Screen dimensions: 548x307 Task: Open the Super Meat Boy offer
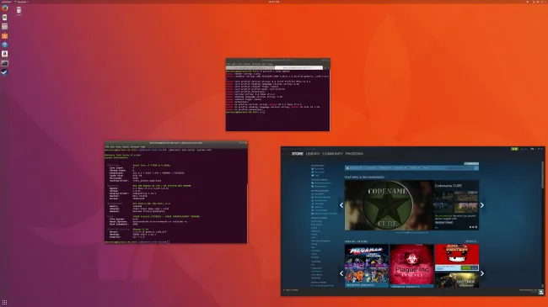coord(457,257)
